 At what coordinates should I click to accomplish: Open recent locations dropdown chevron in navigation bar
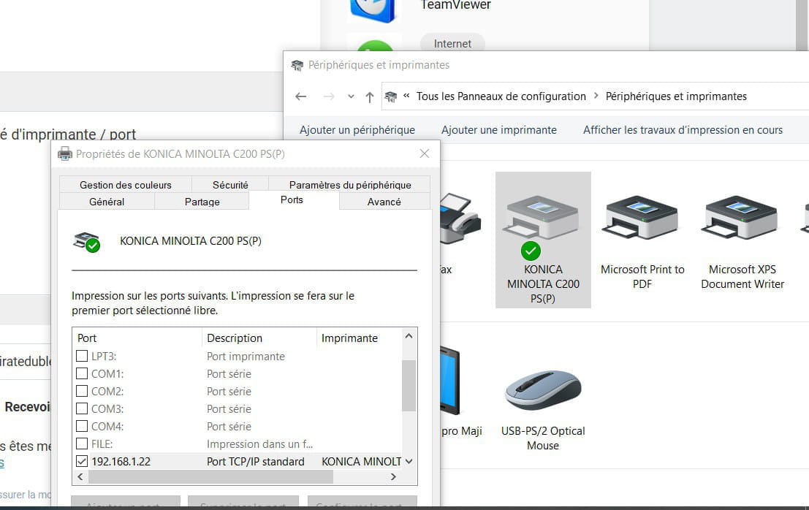351,96
